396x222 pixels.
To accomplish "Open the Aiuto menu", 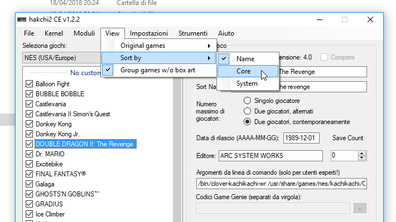I will point(226,33).
